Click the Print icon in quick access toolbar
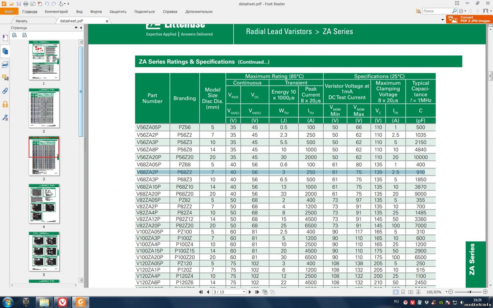Screen dimensions: 493x308 point(26,4)
